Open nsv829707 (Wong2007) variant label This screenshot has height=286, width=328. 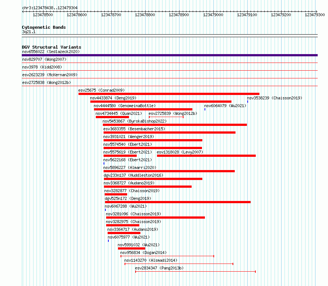(x=44, y=59)
